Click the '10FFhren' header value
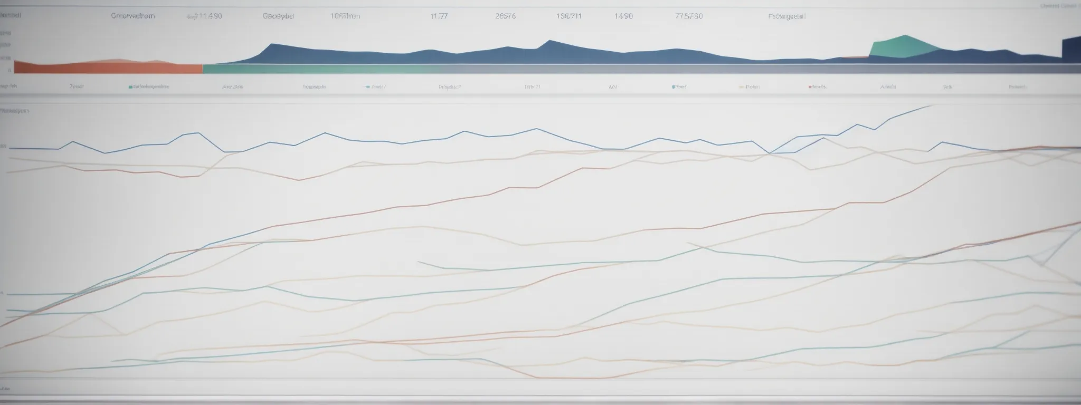Screen dimensions: 1081x405 point(345,16)
